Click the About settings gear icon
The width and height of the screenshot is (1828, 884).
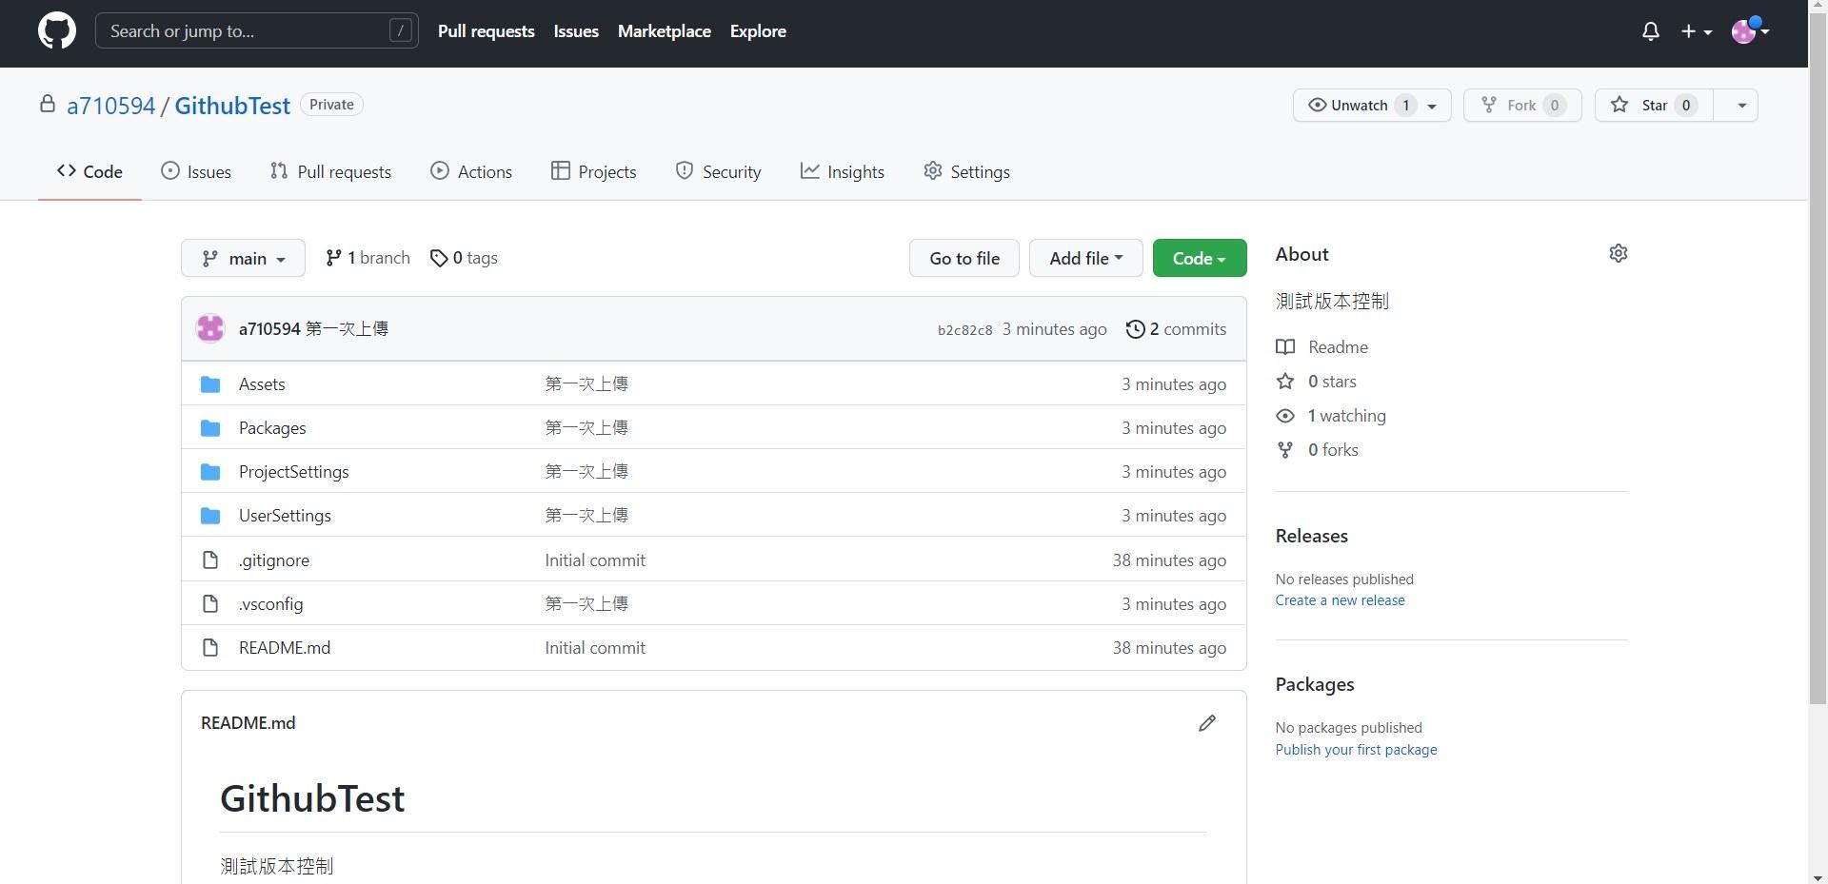[1619, 253]
